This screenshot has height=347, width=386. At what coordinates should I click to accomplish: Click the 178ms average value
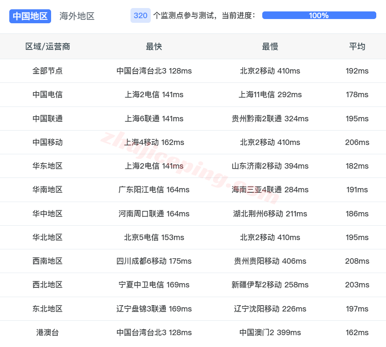(357, 94)
